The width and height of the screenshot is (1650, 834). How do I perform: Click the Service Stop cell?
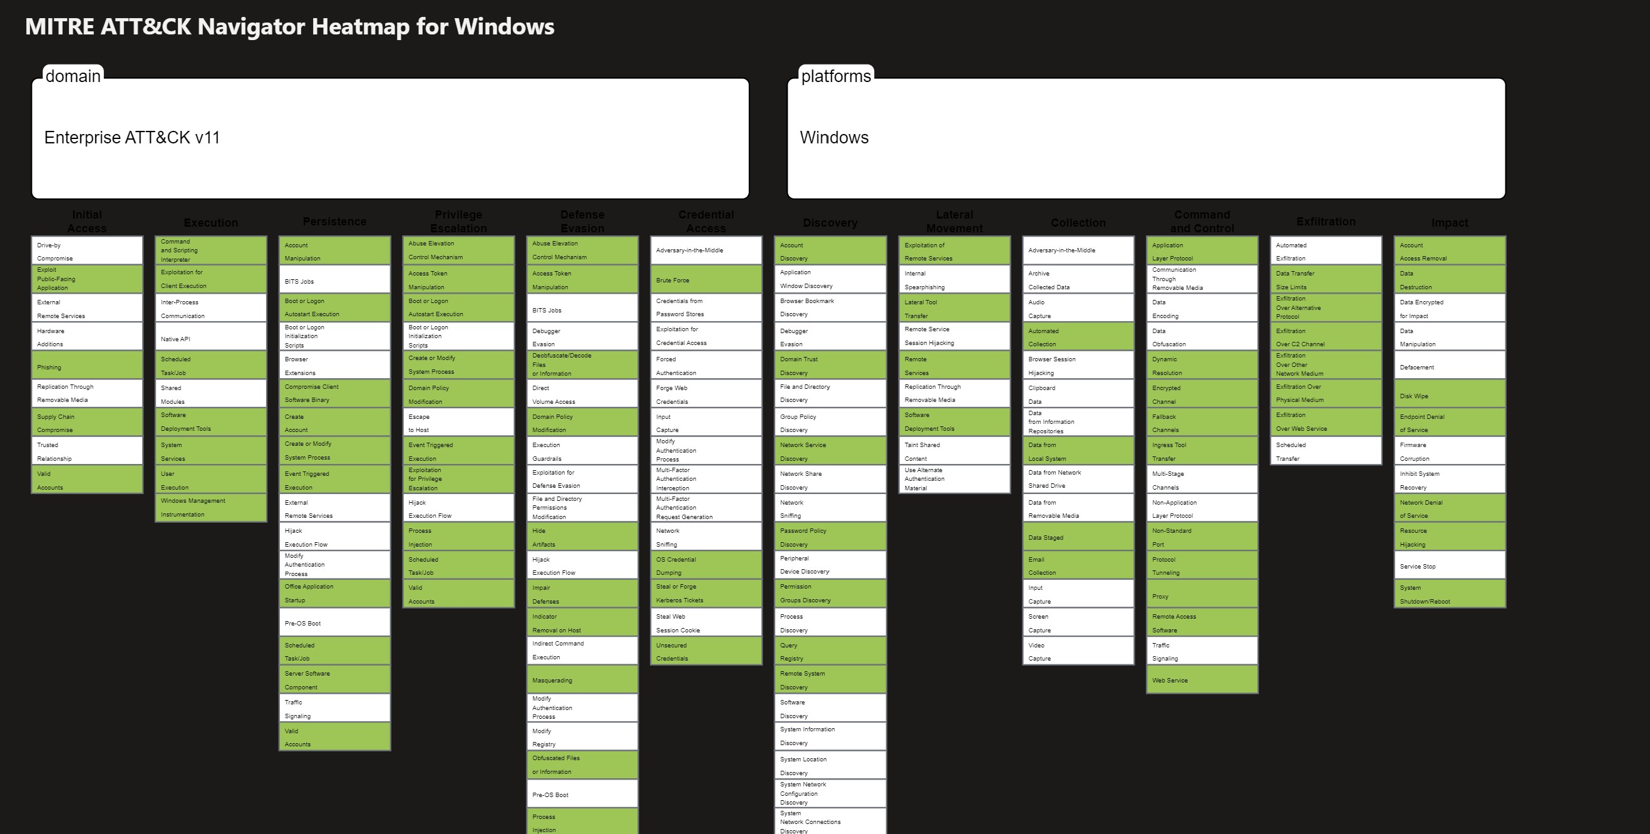1450,565
